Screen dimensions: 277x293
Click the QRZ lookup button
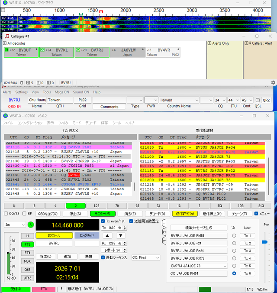266,100
